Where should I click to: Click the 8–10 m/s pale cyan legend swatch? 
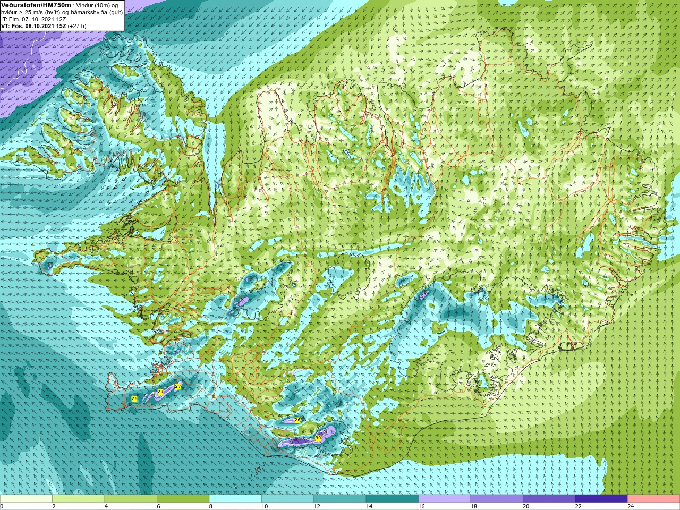[x=235, y=499]
